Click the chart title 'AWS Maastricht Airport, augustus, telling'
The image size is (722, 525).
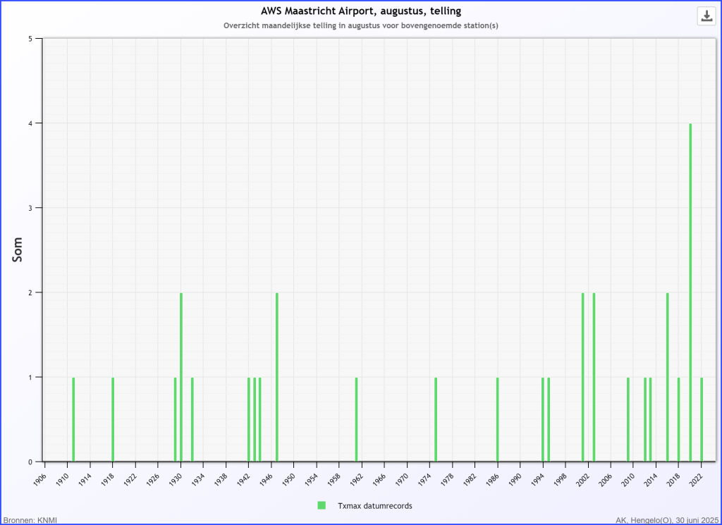tap(361, 11)
